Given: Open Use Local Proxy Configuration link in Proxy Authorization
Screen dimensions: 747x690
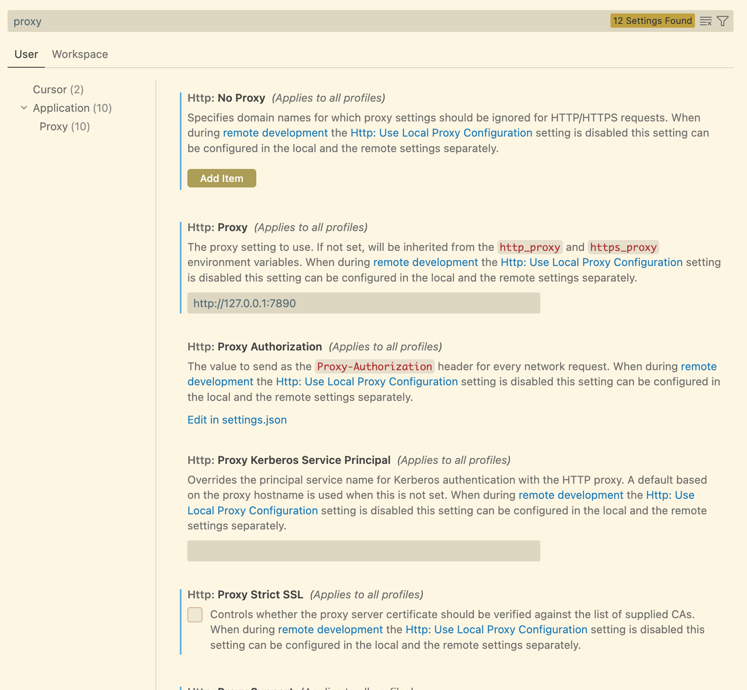Looking at the screenshot, I should click(367, 382).
